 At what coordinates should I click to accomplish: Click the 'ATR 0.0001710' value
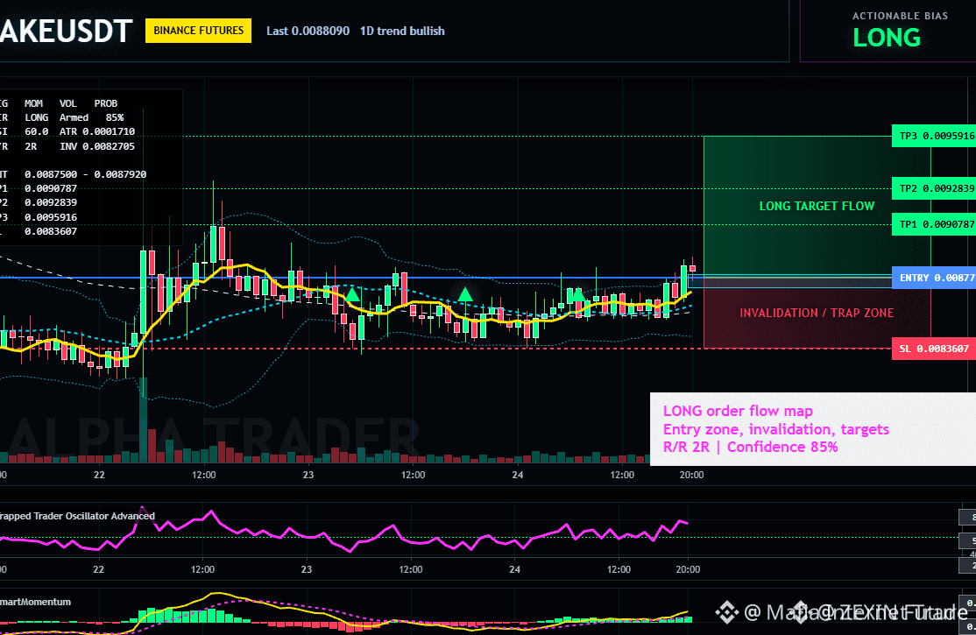tap(97, 132)
